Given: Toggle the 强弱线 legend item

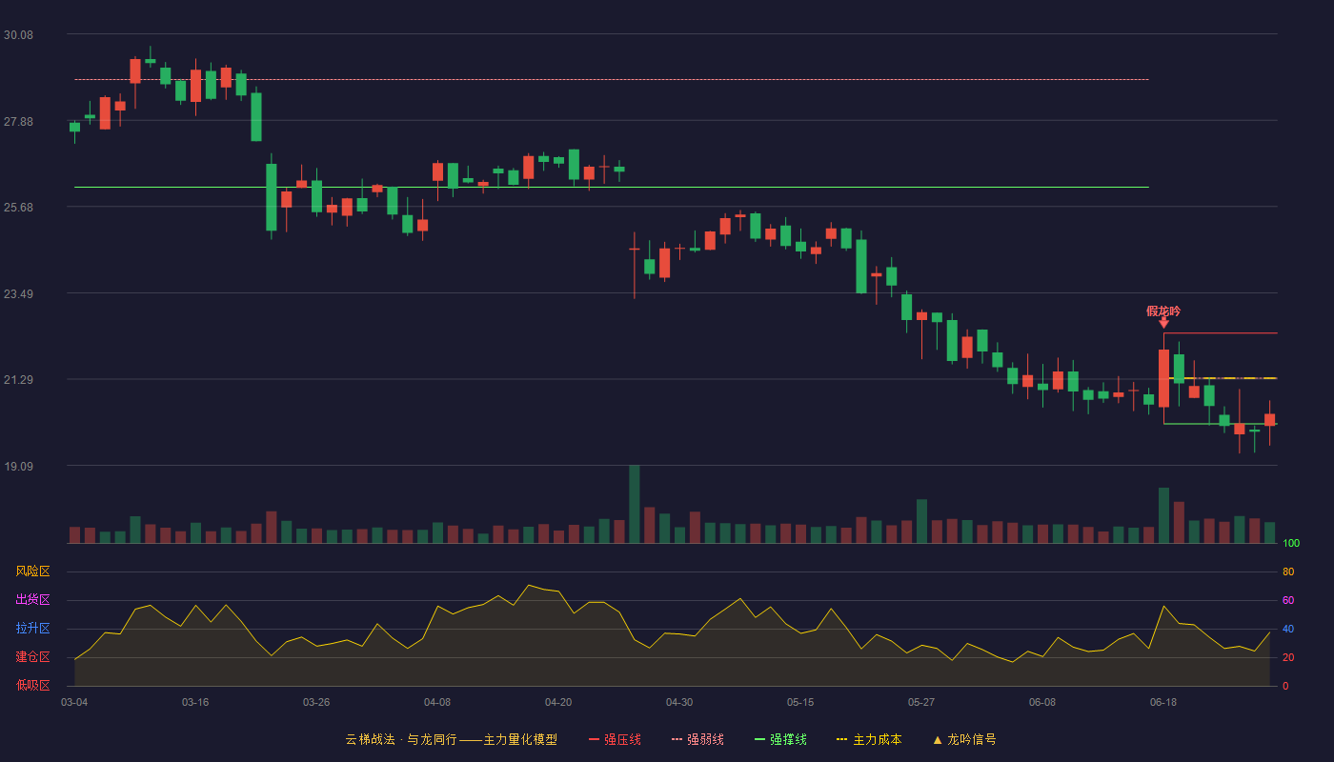Looking at the screenshot, I should pyautogui.click(x=697, y=739).
